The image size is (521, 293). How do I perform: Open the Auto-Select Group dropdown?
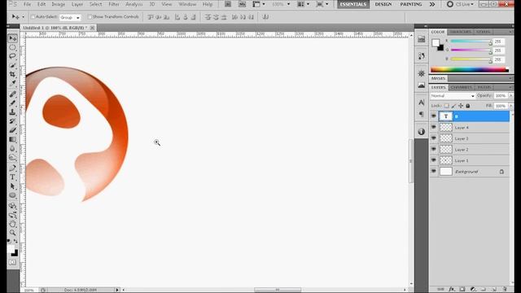pos(70,17)
